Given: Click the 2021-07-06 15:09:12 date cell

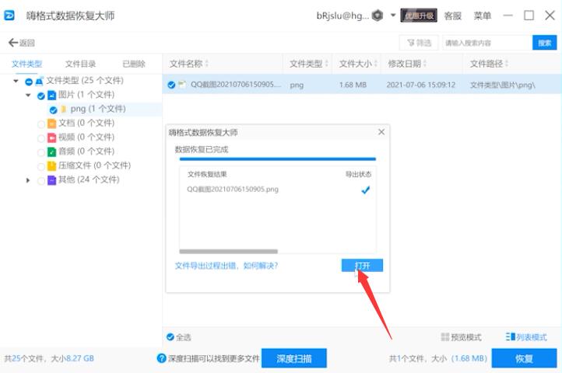Looking at the screenshot, I should pyautogui.click(x=421, y=85).
